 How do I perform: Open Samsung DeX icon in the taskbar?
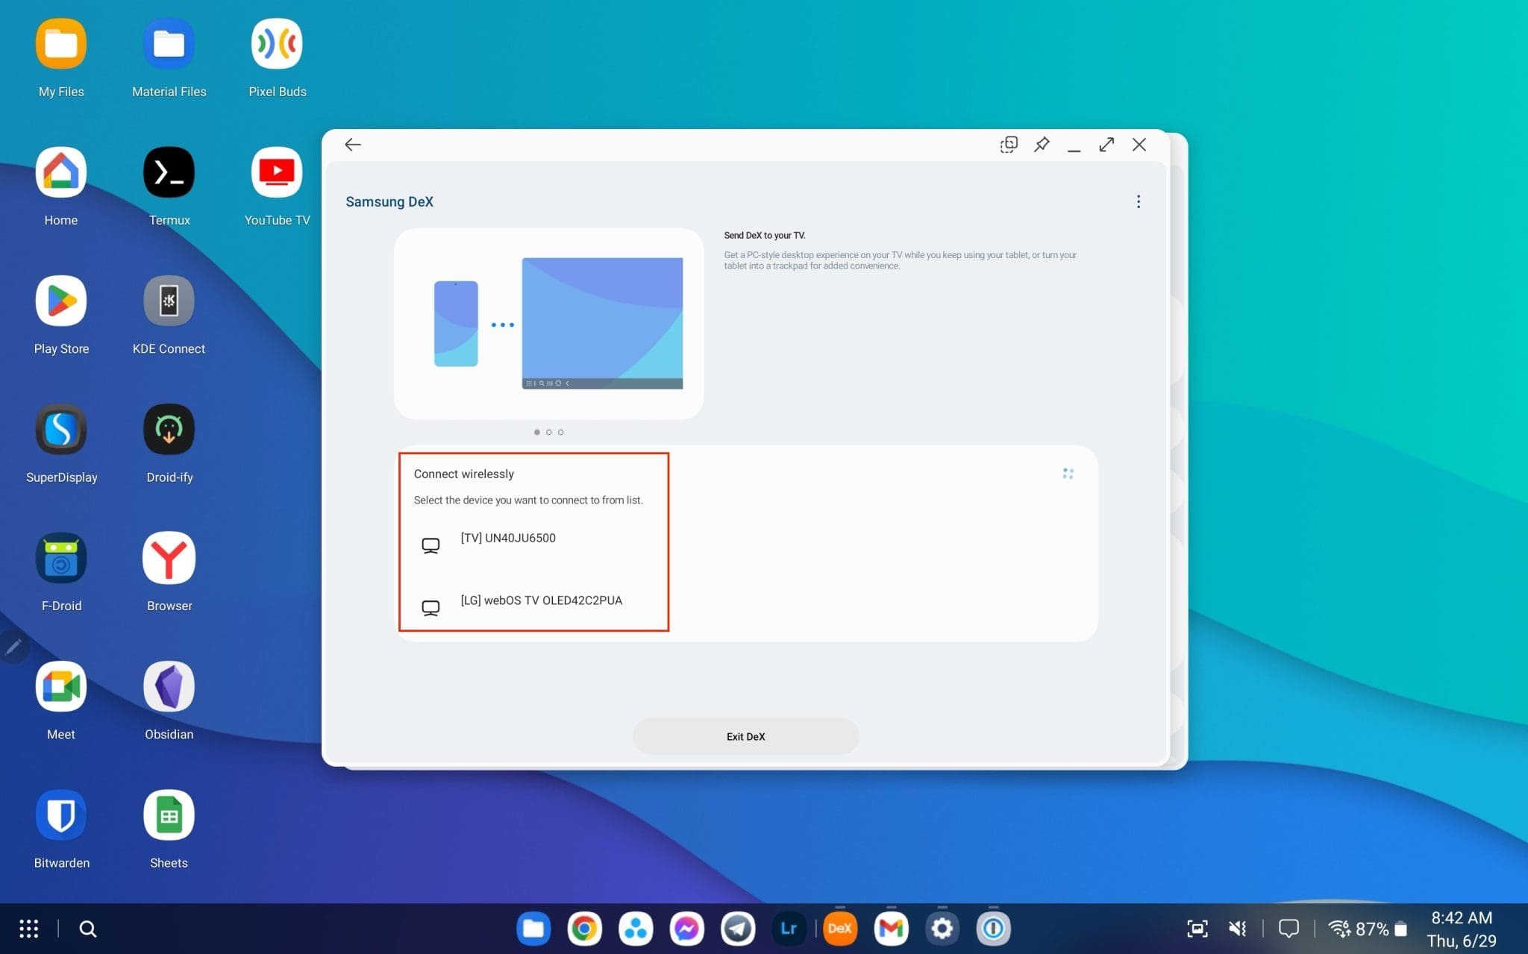point(839,928)
